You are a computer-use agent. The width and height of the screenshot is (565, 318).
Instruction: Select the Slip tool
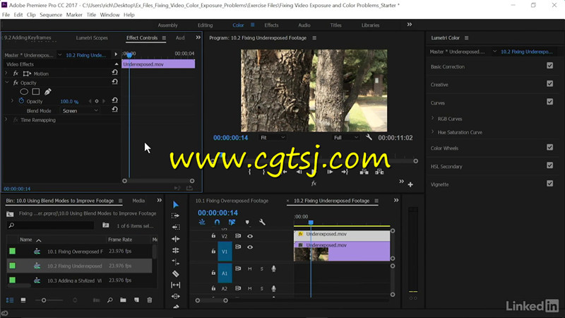(175, 285)
